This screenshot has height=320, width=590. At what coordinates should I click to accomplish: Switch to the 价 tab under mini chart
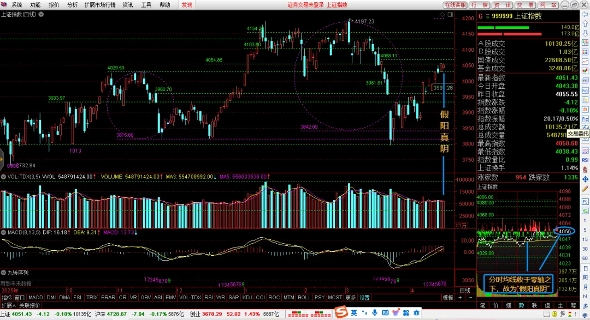(x=495, y=305)
